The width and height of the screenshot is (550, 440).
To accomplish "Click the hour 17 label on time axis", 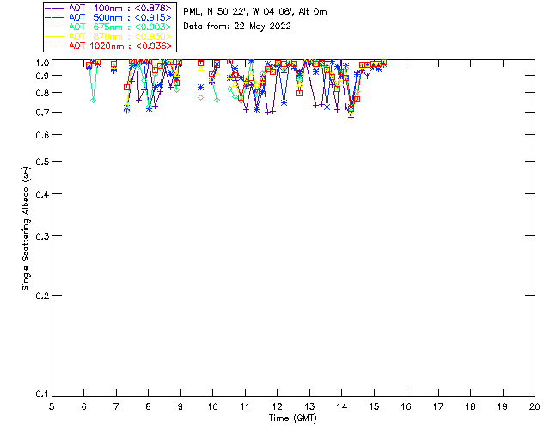I will [438, 407].
